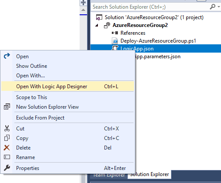Open With Logic App Designer entry
This screenshot has height=183, width=221.
tap(67, 87)
